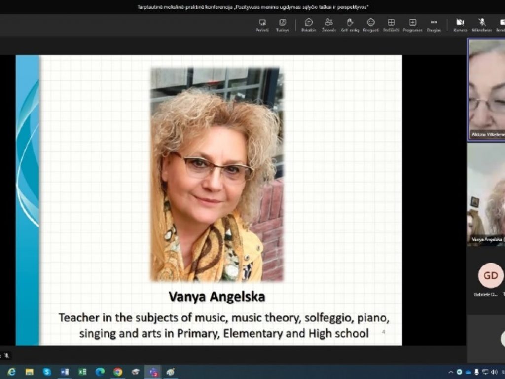The height and width of the screenshot is (379, 505).
Task: Open File Explorer from the taskbar
Action: pos(29,372)
